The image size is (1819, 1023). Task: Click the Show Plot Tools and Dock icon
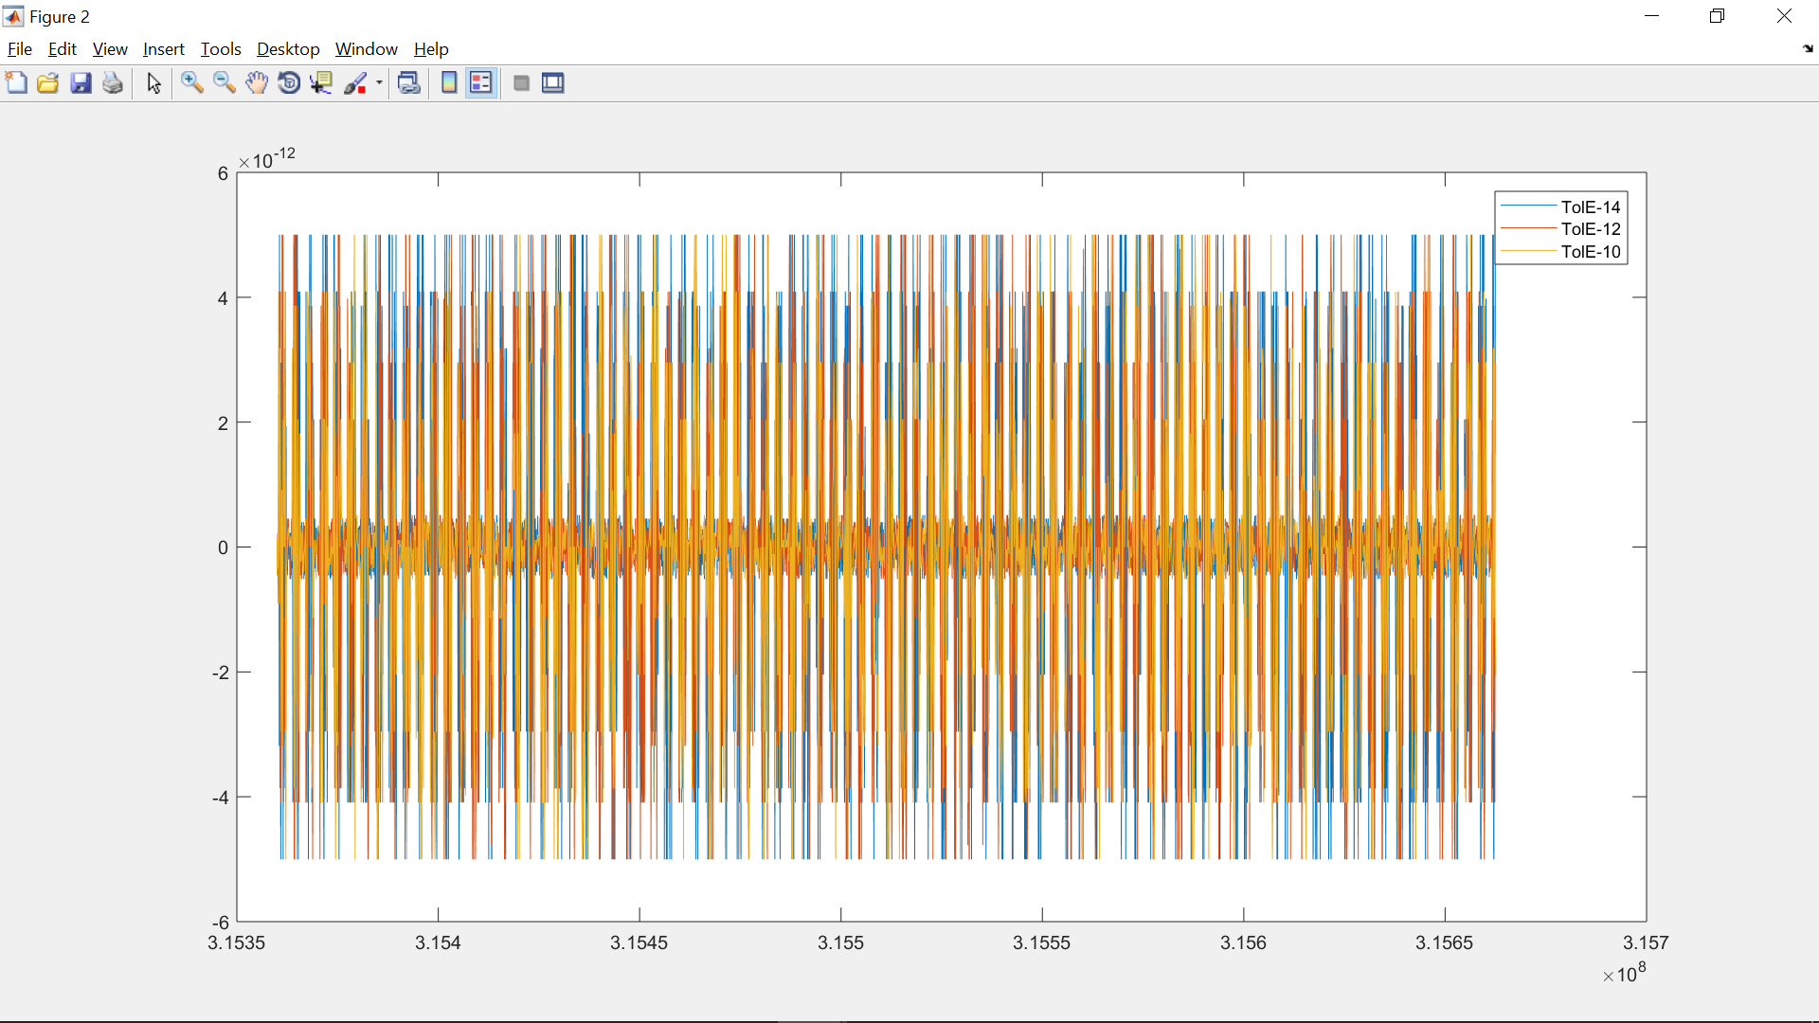point(553,83)
